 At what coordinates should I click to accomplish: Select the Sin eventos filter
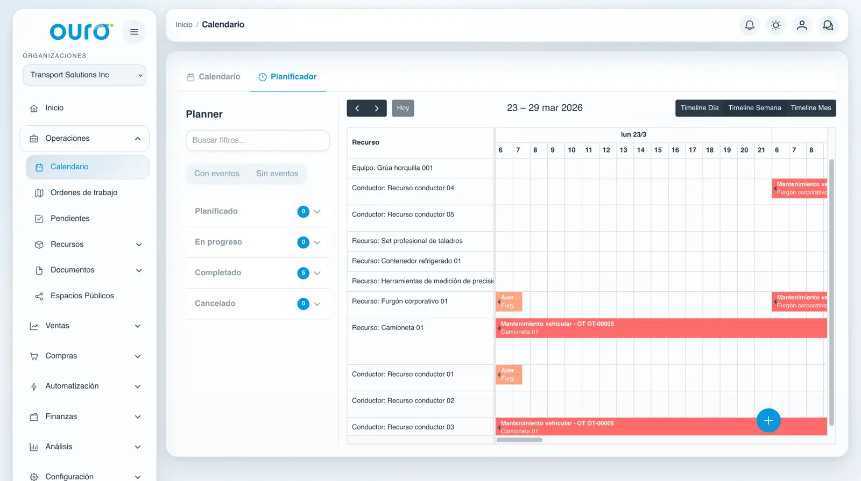click(x=277, y=174)
